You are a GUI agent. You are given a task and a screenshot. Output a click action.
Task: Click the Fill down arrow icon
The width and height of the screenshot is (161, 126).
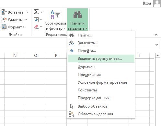pyautogui.click(x=36, y=19)
